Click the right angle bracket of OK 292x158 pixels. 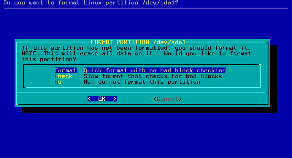[x=115, y=99]
